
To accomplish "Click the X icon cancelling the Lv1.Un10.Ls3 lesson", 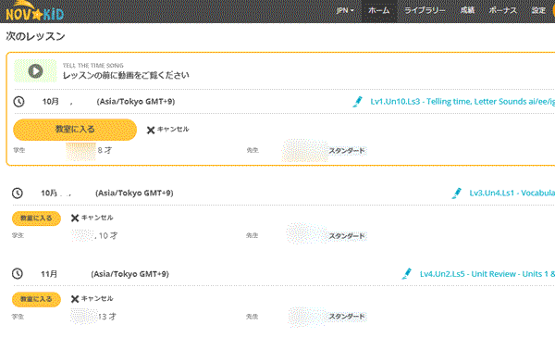I will click(151, 130).
